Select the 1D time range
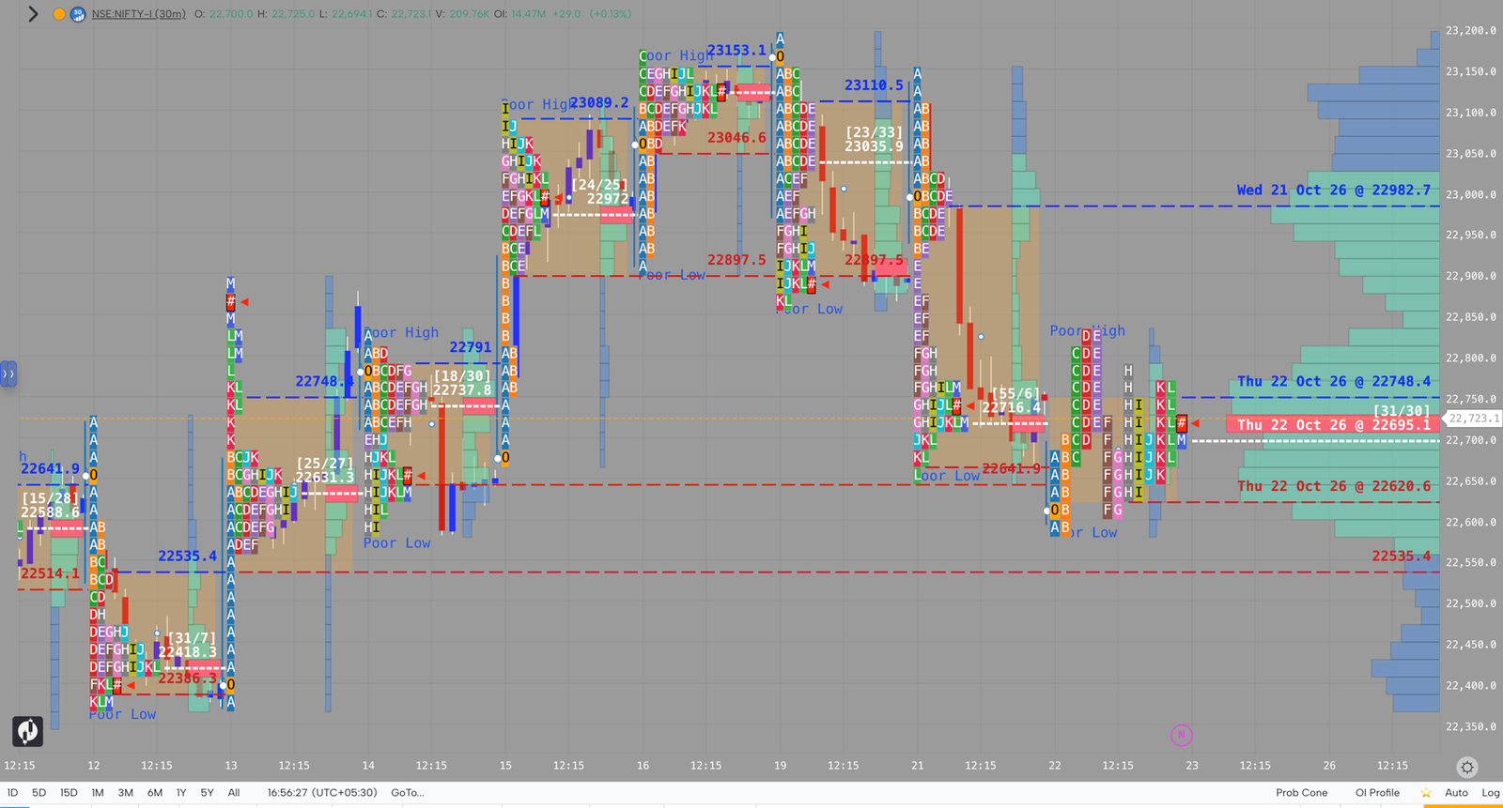The width and height of the screenshot is (1503, 808). click(12, 793)
